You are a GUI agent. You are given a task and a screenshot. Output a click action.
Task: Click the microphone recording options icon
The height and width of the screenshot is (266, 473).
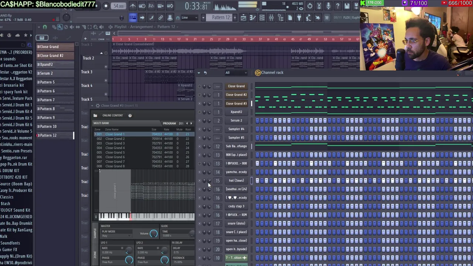(328, 6)
